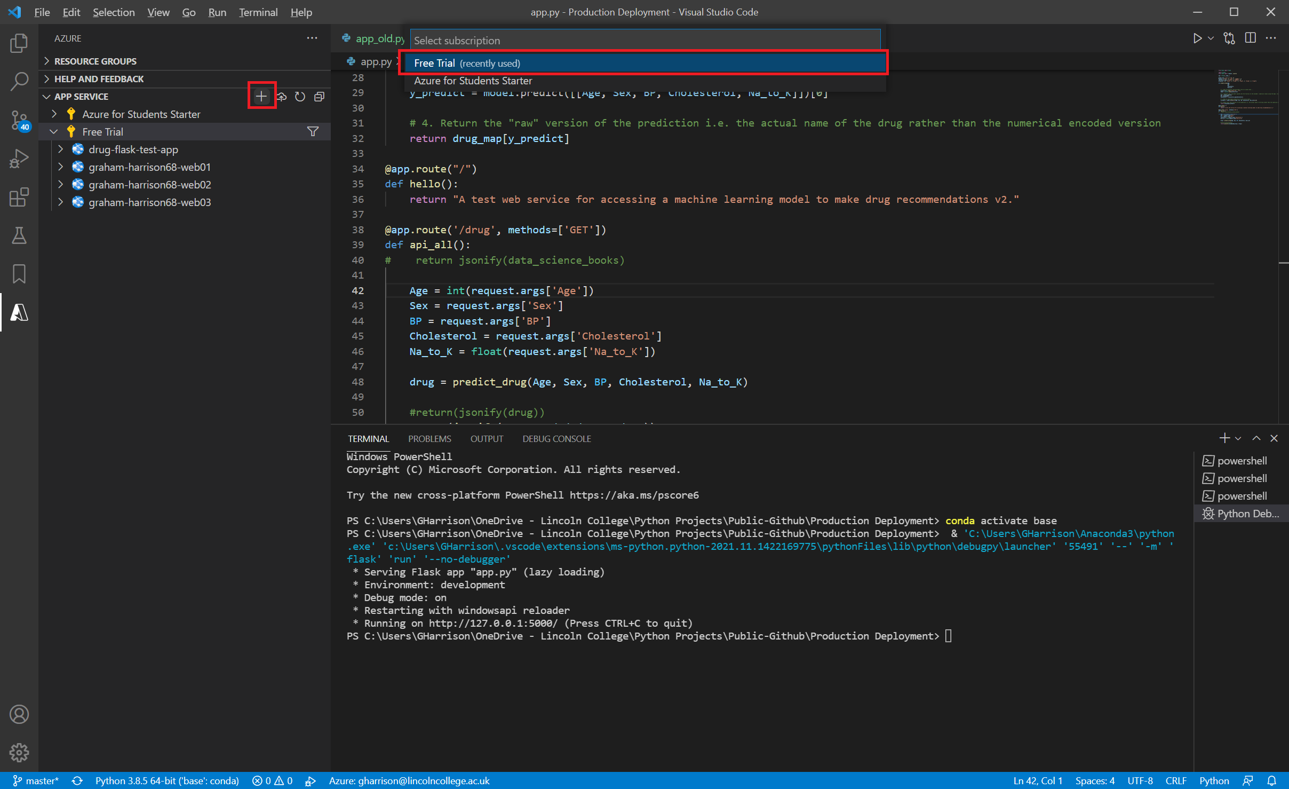The height and width of the screenshot is (789, 1289).
Task: Collapse the Free Trial subscription node
Action: (54, 132)
